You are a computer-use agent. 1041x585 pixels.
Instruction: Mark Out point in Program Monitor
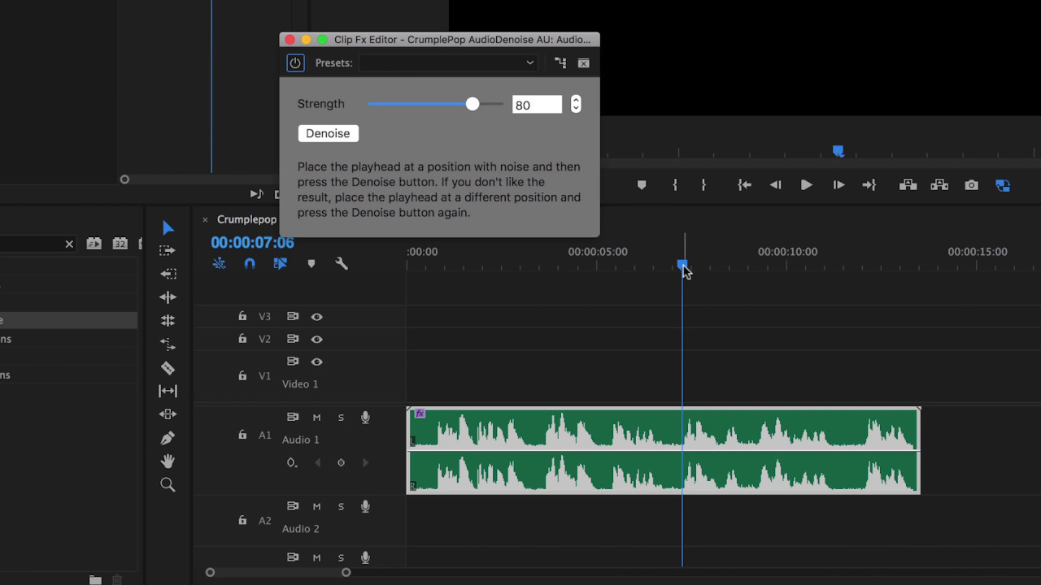click(703, 185)
